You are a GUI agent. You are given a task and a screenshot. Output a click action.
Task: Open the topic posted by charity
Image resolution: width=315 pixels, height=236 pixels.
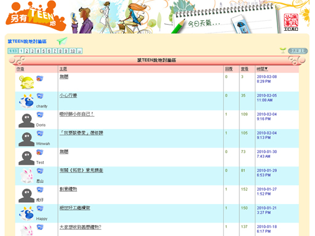pos(68,95)
